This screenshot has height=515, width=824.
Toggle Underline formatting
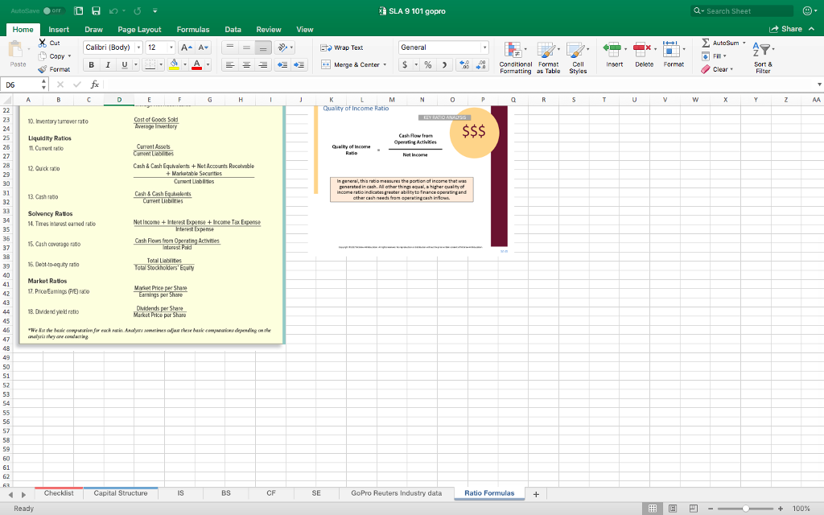(125, 64)
